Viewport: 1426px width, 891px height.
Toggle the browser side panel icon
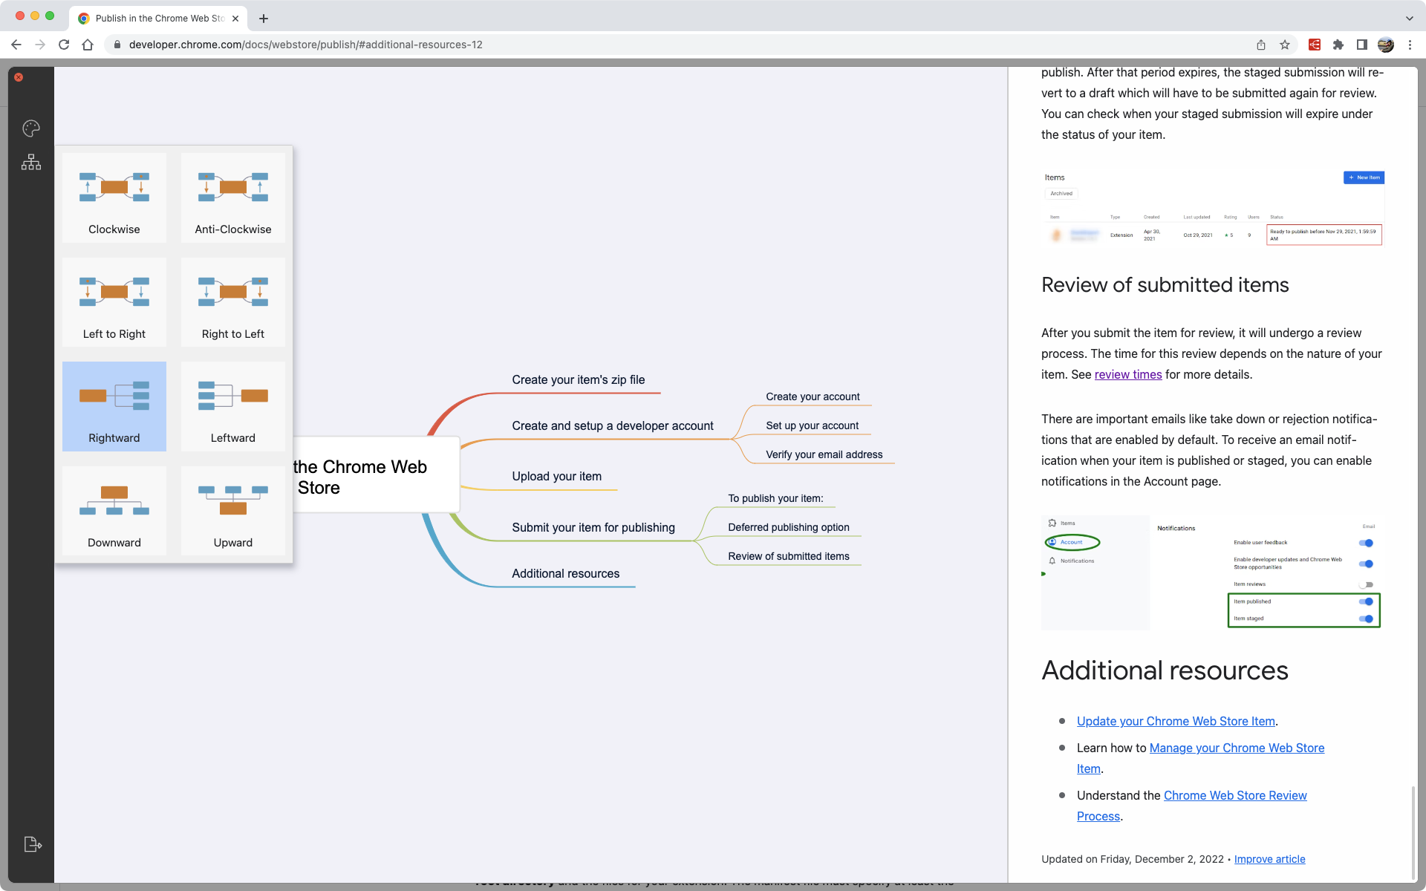click(x=1362, y=45)
